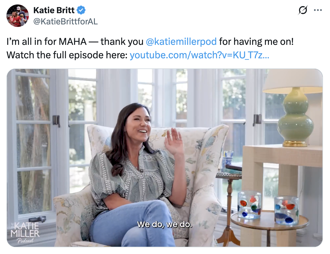The height and width of the screenshot is (254, 330).
Task: Visit the @KatieBrittforAL handle
Action: click(x=65, y=21)
